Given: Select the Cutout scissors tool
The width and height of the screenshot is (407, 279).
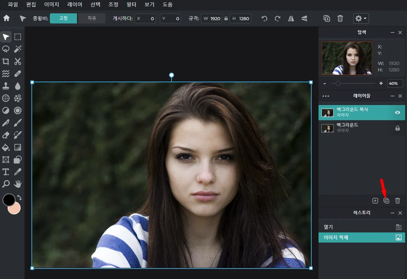Looking at the screenshot, I should [18, 61].
